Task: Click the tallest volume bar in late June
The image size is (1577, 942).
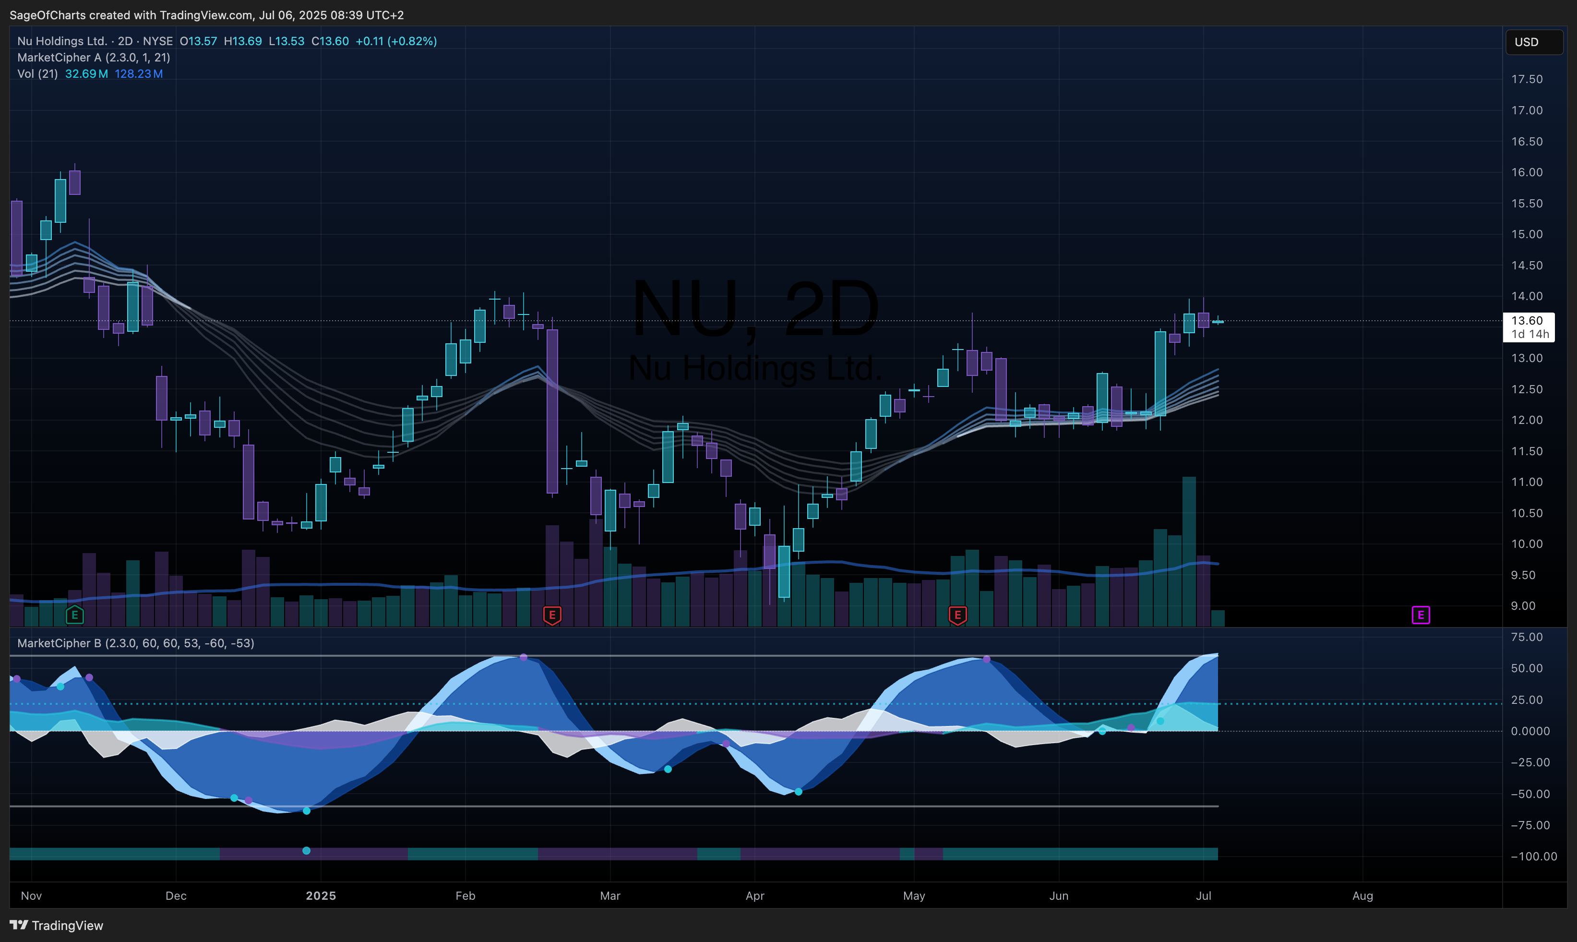Action: click(x=1189, y=552)
